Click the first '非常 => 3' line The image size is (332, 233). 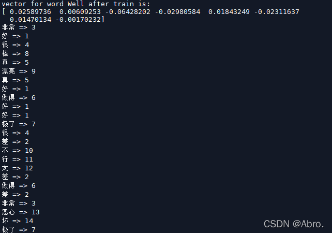(x=19, y=27)
